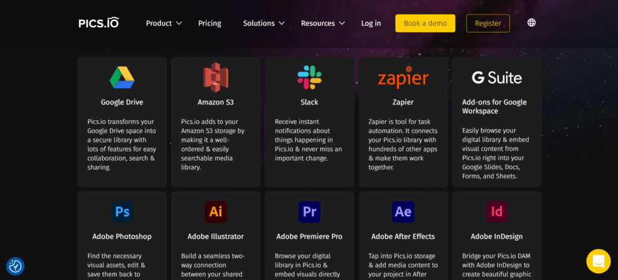Click the Zapier task automation description
This screenshot has width=618, height=280.
(x=403, y=144)
